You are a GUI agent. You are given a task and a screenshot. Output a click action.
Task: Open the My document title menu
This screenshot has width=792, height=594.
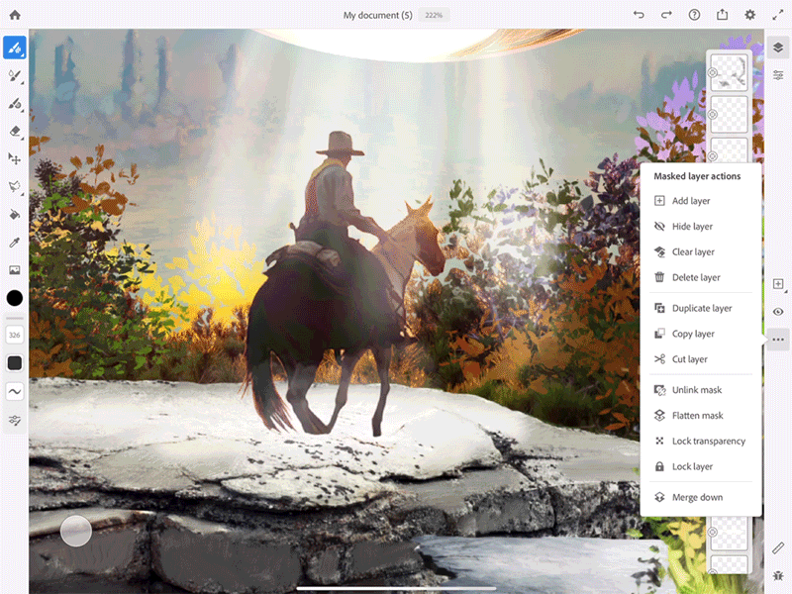pos(377,15)
